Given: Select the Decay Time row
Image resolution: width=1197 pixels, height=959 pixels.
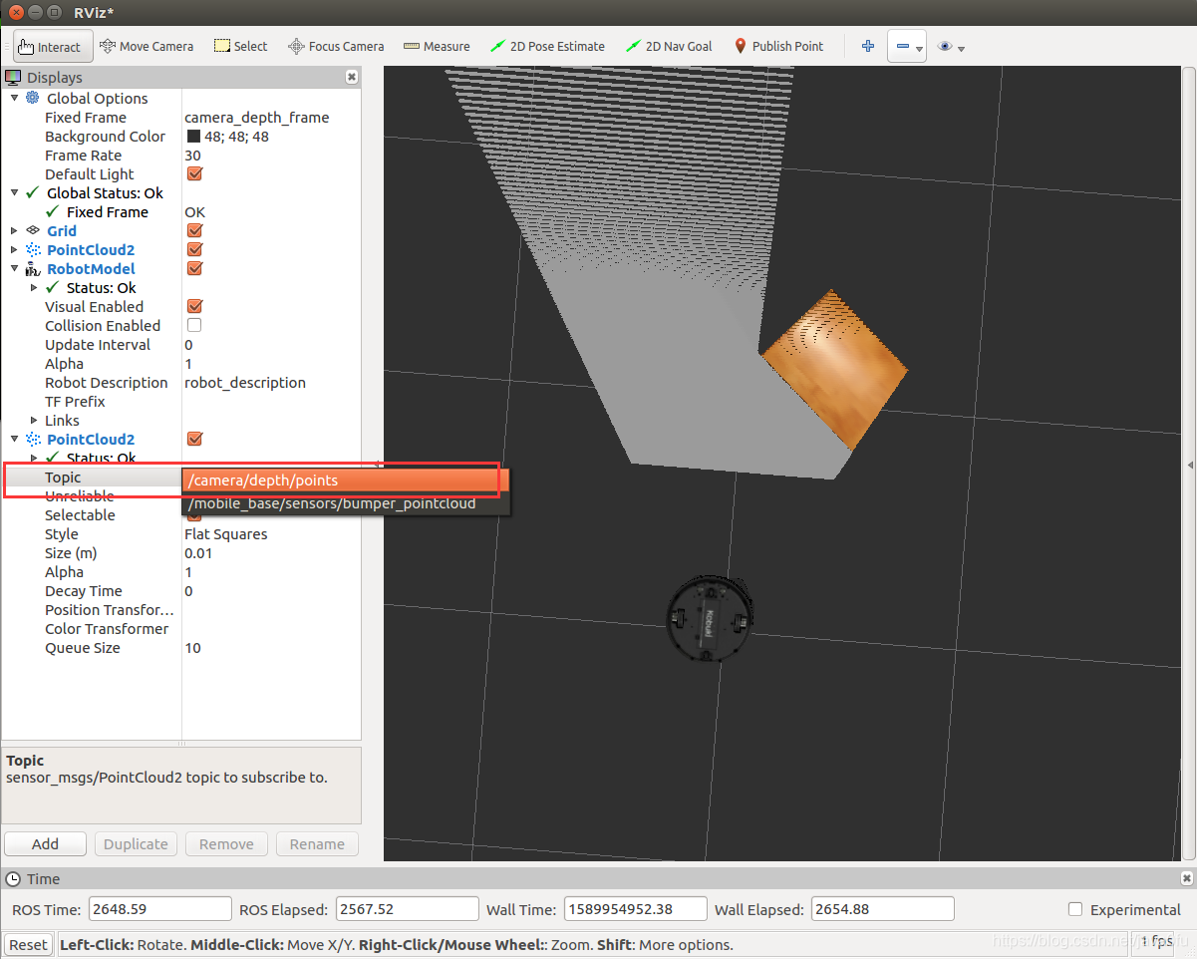Looking at the screenshot, I should 180,590.
